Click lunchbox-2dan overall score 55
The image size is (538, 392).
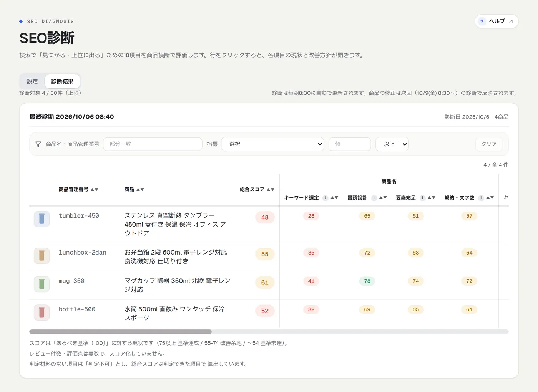click(x=265, y=254)
